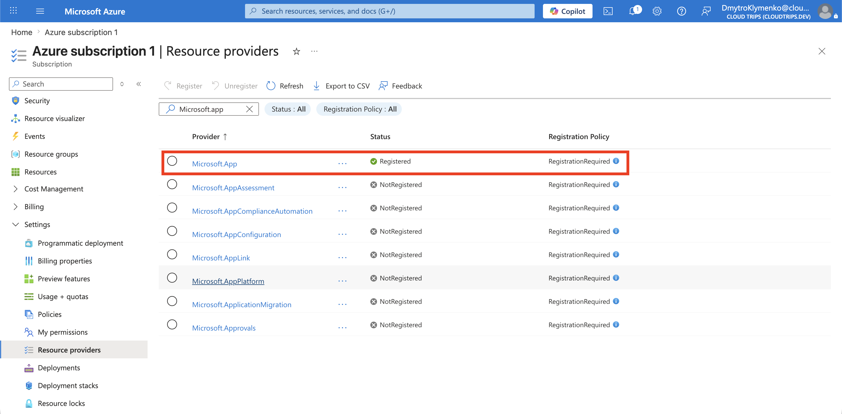Open Deployment stacks
The image size is (842, 414).
68,386
